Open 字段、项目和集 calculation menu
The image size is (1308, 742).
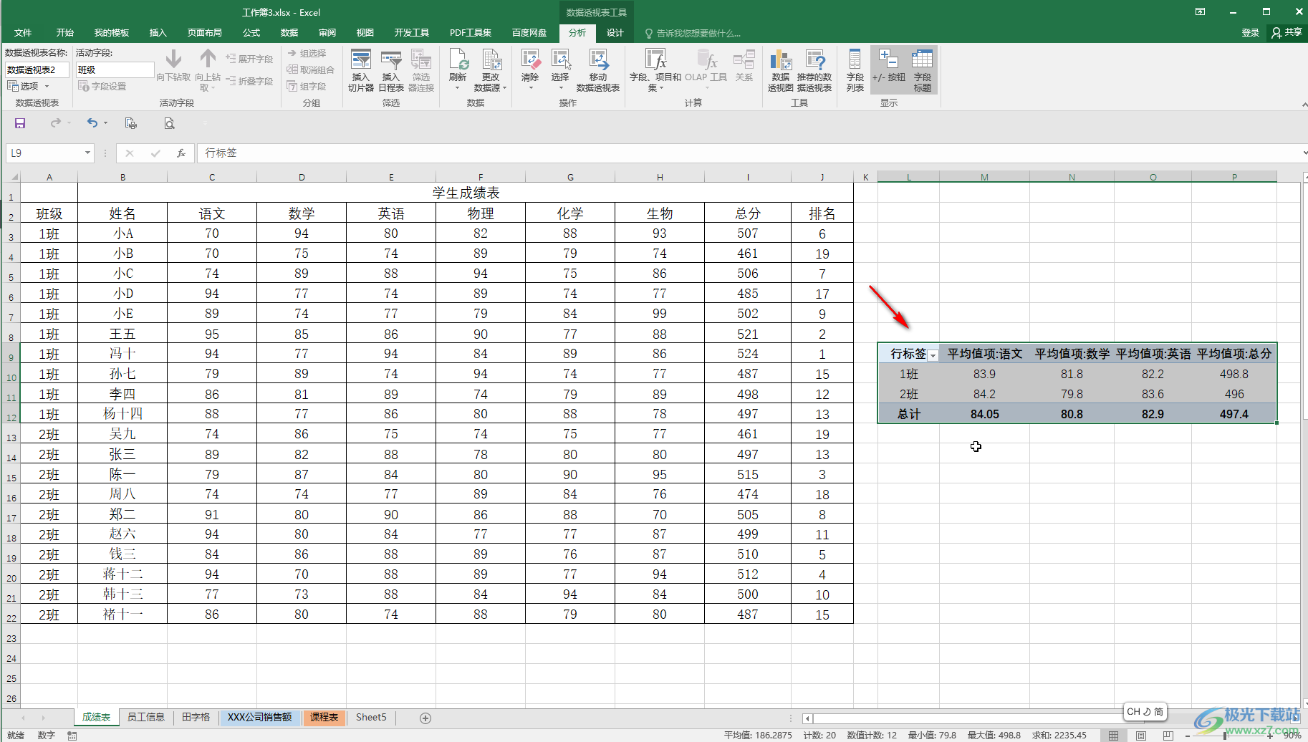point(655,70)
